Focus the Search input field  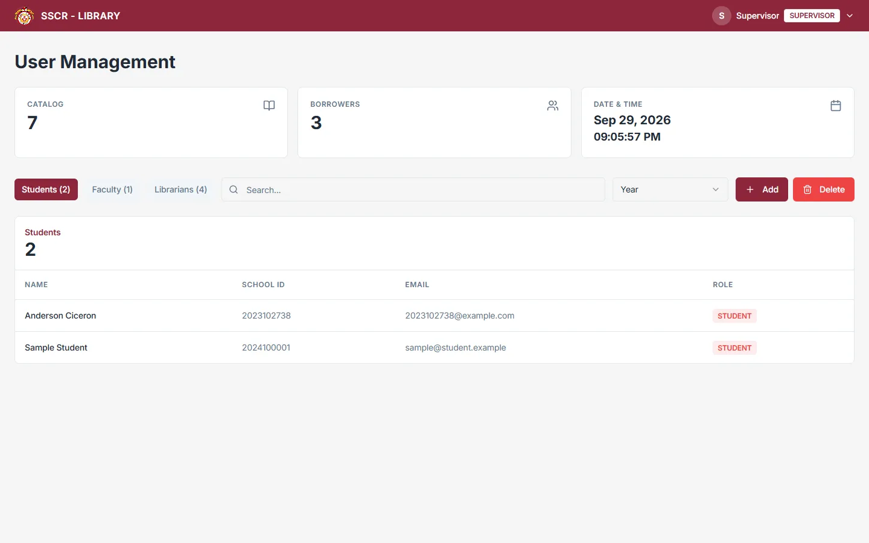point(413,189)
